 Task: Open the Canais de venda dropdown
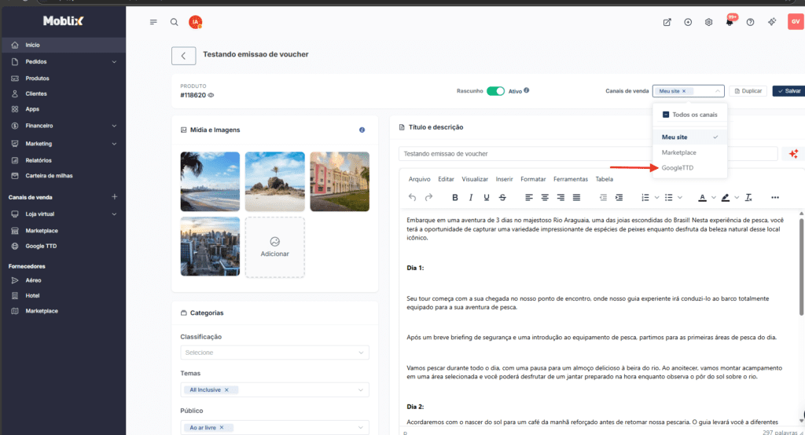click(688, 91)
